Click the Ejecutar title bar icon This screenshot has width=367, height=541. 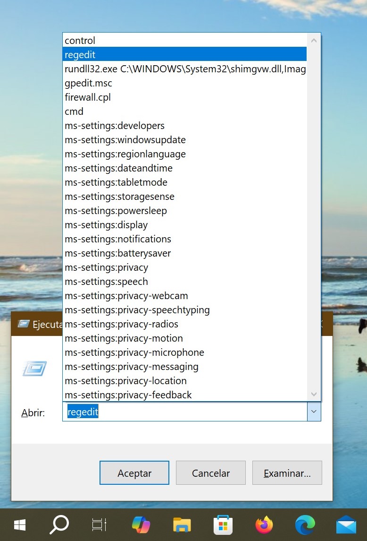coord(24,324)
